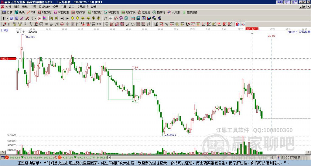Open the 行情 market quotes view

(7, 12)
